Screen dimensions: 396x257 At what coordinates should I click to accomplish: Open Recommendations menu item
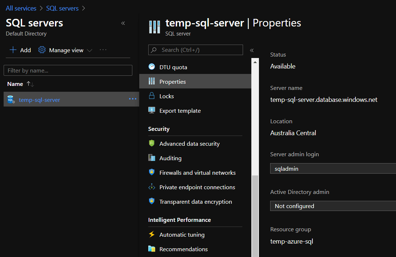(195, 249)
